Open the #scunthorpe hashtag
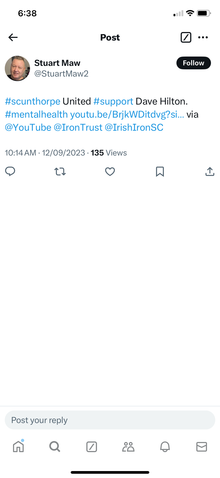This screenshot has width=220, height=478. (x=33, y=101)
